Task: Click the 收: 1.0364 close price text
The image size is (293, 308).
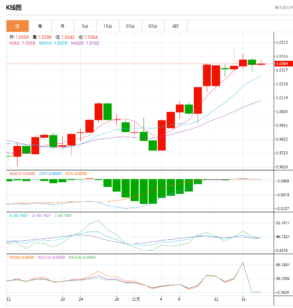Action: tap(88, 37)
